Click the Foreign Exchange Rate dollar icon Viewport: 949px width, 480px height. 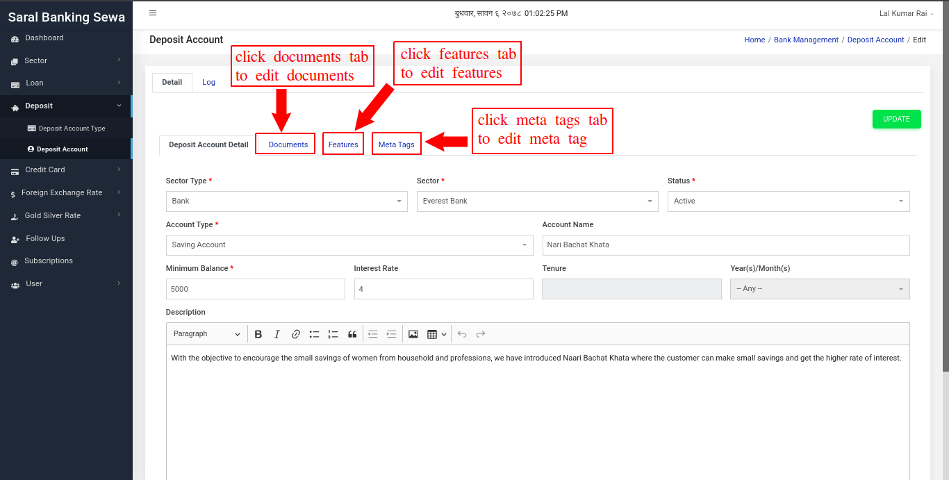[x=13, y=194]
